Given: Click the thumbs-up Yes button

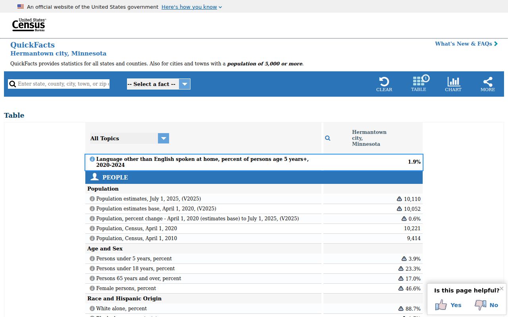Looking at the screenshot, I should tap(448, 305).
